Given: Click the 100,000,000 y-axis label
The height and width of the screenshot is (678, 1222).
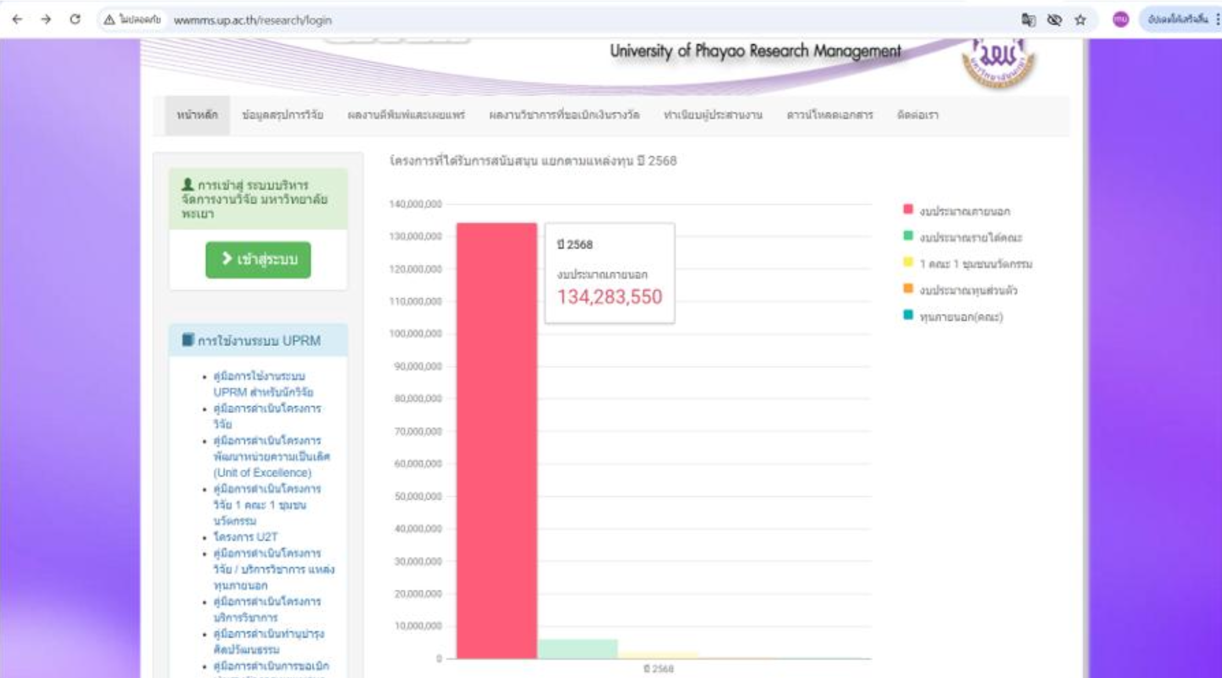Looking at the screenshot, I should point(416,334).
